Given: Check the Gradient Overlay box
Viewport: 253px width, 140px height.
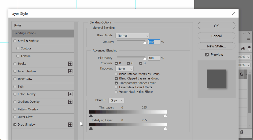Looking at the screenshot, I should [x=15, y=102].
